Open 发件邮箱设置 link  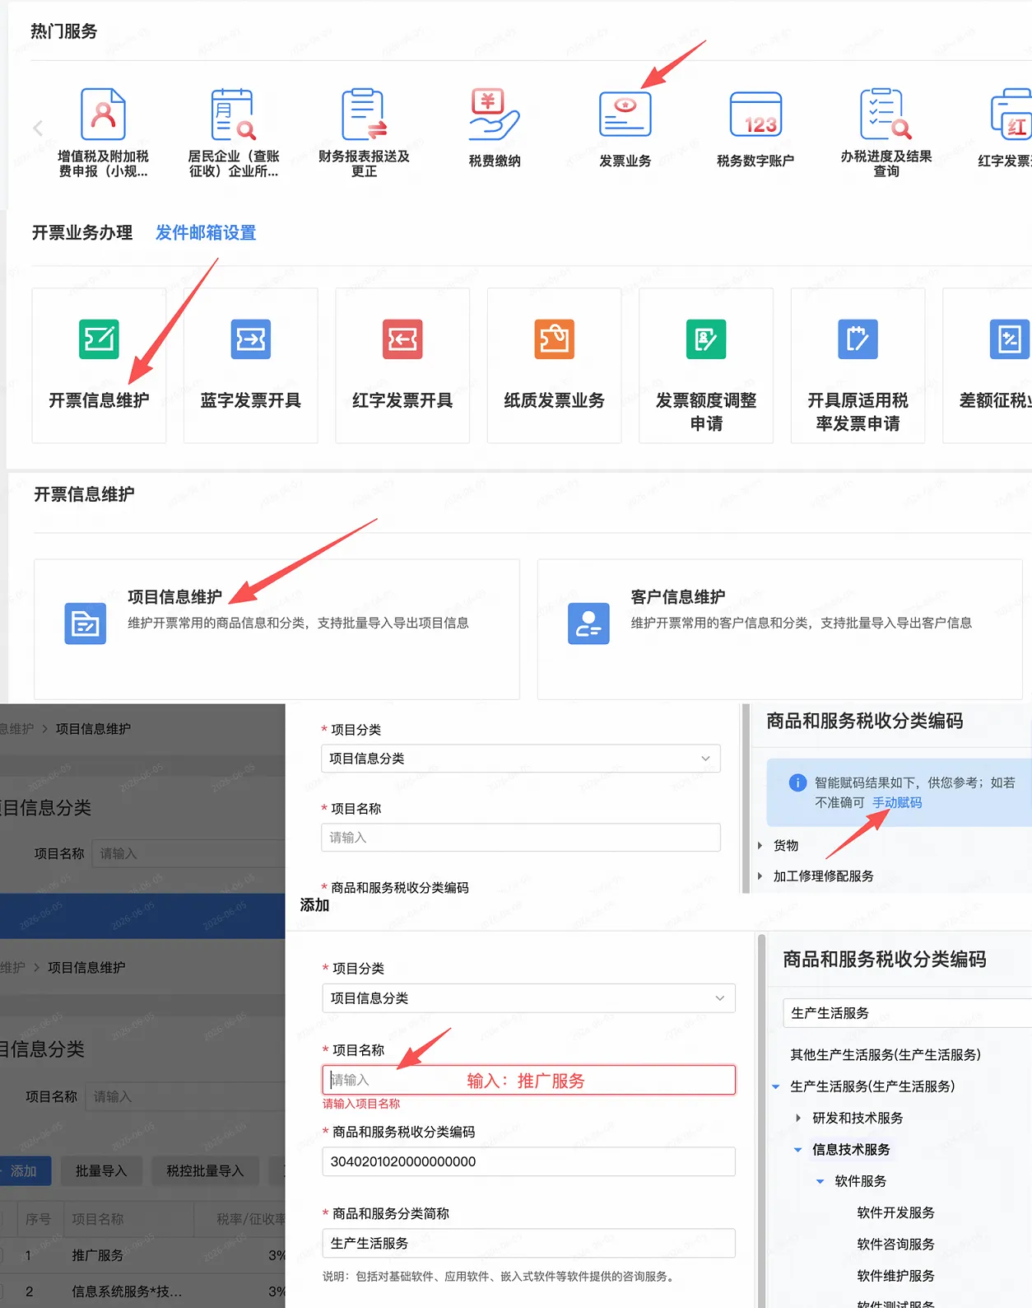click(x=206, y=233)
